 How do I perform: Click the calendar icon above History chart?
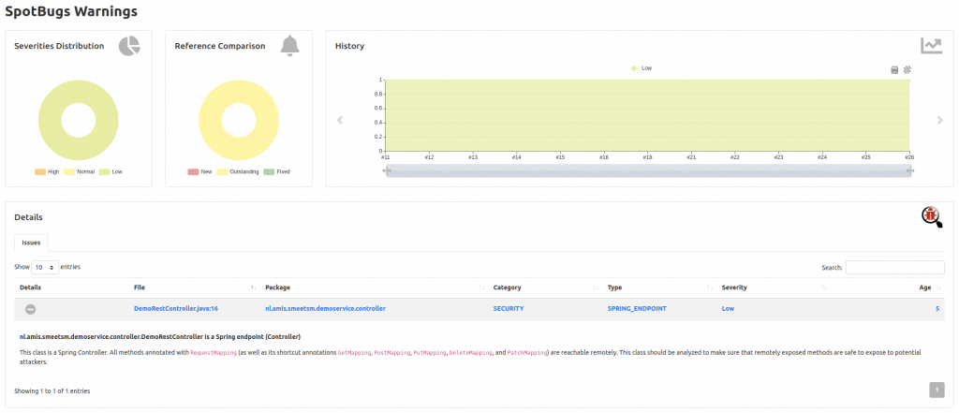click(894, 69)
